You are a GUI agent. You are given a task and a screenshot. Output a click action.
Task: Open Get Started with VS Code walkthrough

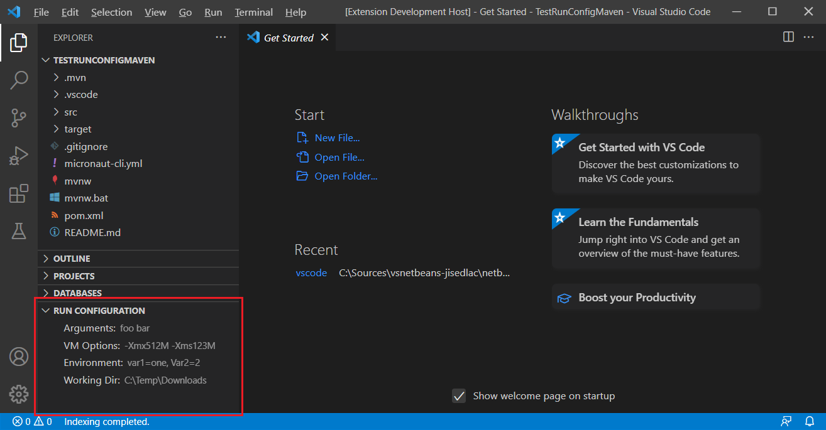656,163
